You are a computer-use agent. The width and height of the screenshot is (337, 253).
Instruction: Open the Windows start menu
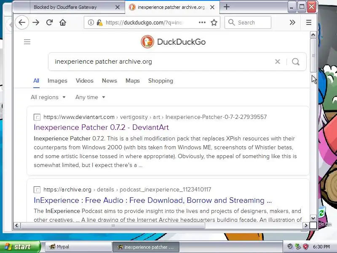[x=20, y=247]
